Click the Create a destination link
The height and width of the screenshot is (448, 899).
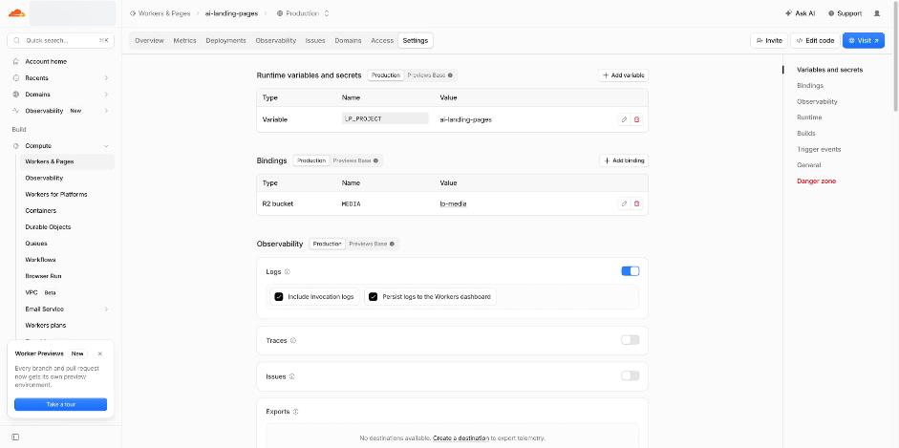coord(461,437)
